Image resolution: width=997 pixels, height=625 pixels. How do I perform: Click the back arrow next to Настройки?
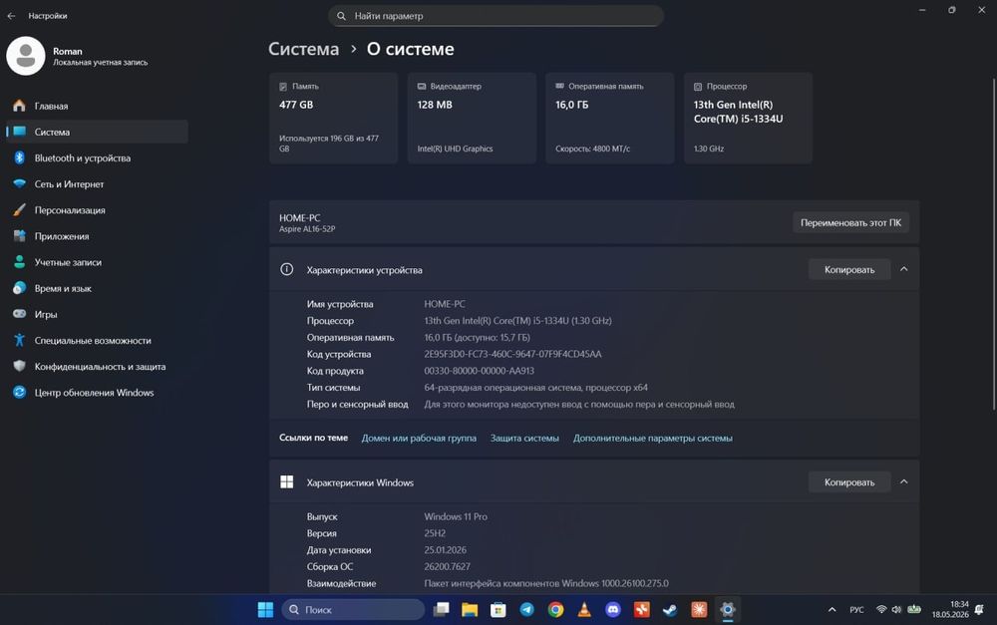pyautogui.click(x=11, y=16)
